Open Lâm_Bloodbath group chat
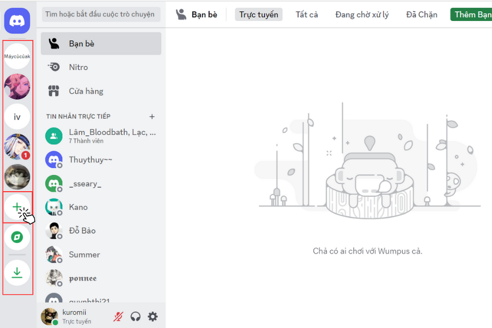This screenshot has height=328, width=492. [x=101, y=136]
